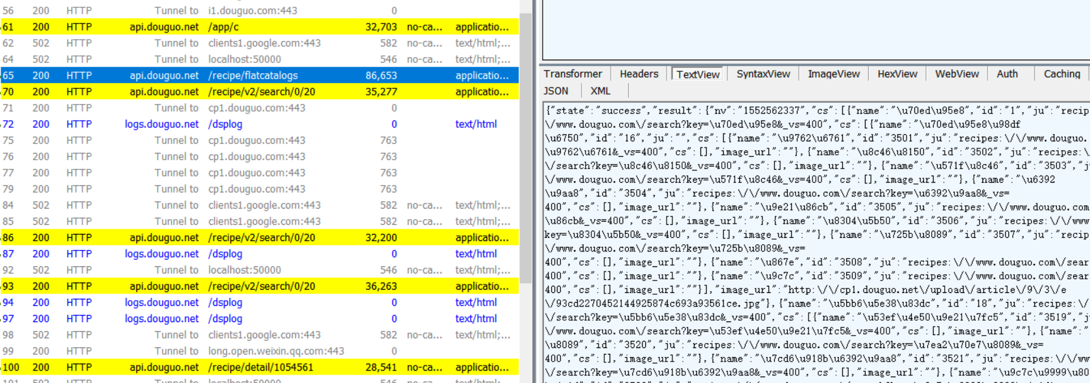The height and width of the screenshot is (383, 1090).
Task: Open the Caching tab
Action: (x=1061, y=74)
